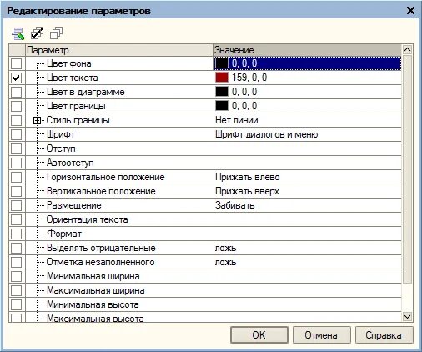This screenshot has height=352, width=422.
Task: Open help with the Справка button
Action: 384,335
